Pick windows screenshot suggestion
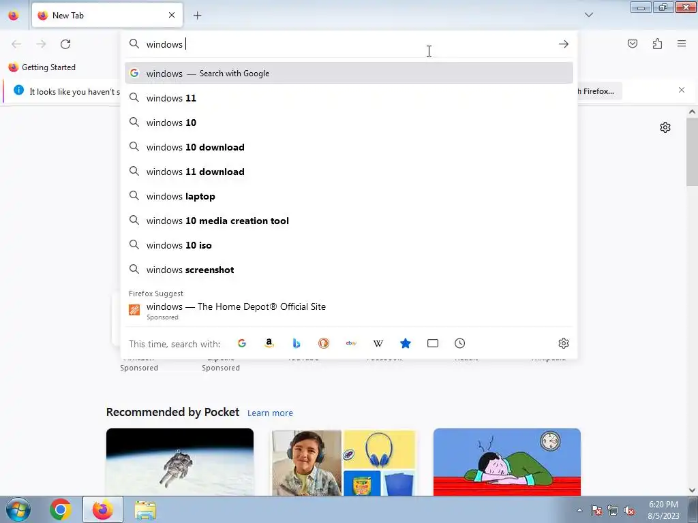Viewport: 698px width, 523px height. point(349,270)
